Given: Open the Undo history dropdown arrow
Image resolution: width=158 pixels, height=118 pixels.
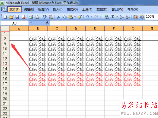Looking at the screenshot, I should (92, 17).
